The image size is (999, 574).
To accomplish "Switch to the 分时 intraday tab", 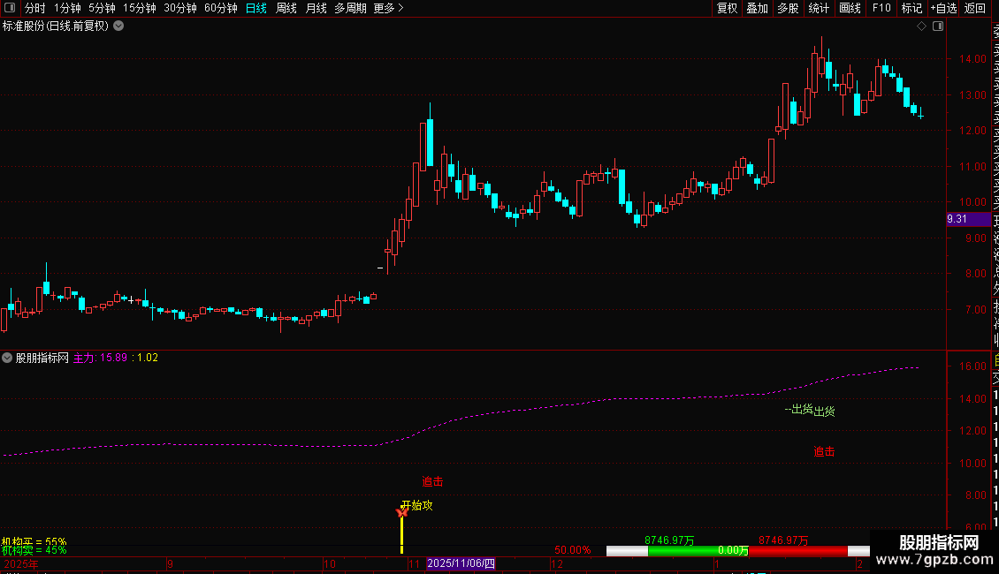I will click(34, 8).
